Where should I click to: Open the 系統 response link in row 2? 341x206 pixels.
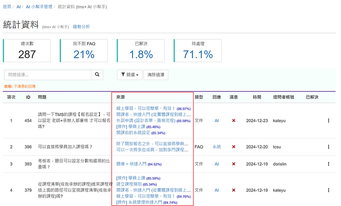pos(217,147)
